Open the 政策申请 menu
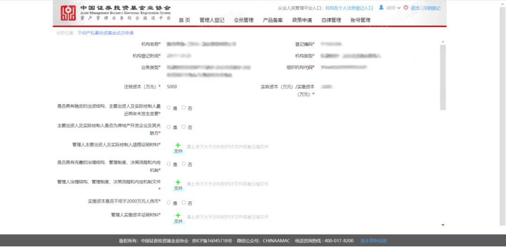The width and height of the screenshot is (506, 247). tap(302, 20)
